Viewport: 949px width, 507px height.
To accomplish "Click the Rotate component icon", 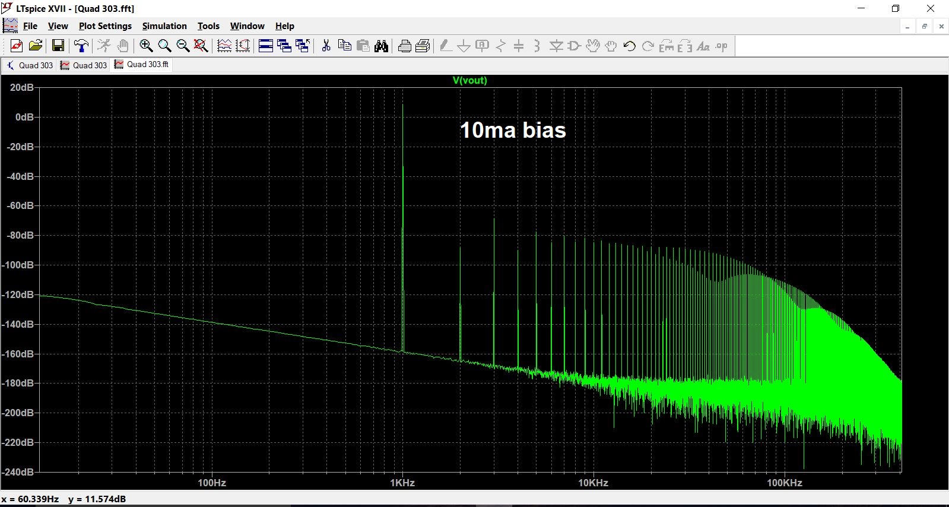I will click(666, 46).
